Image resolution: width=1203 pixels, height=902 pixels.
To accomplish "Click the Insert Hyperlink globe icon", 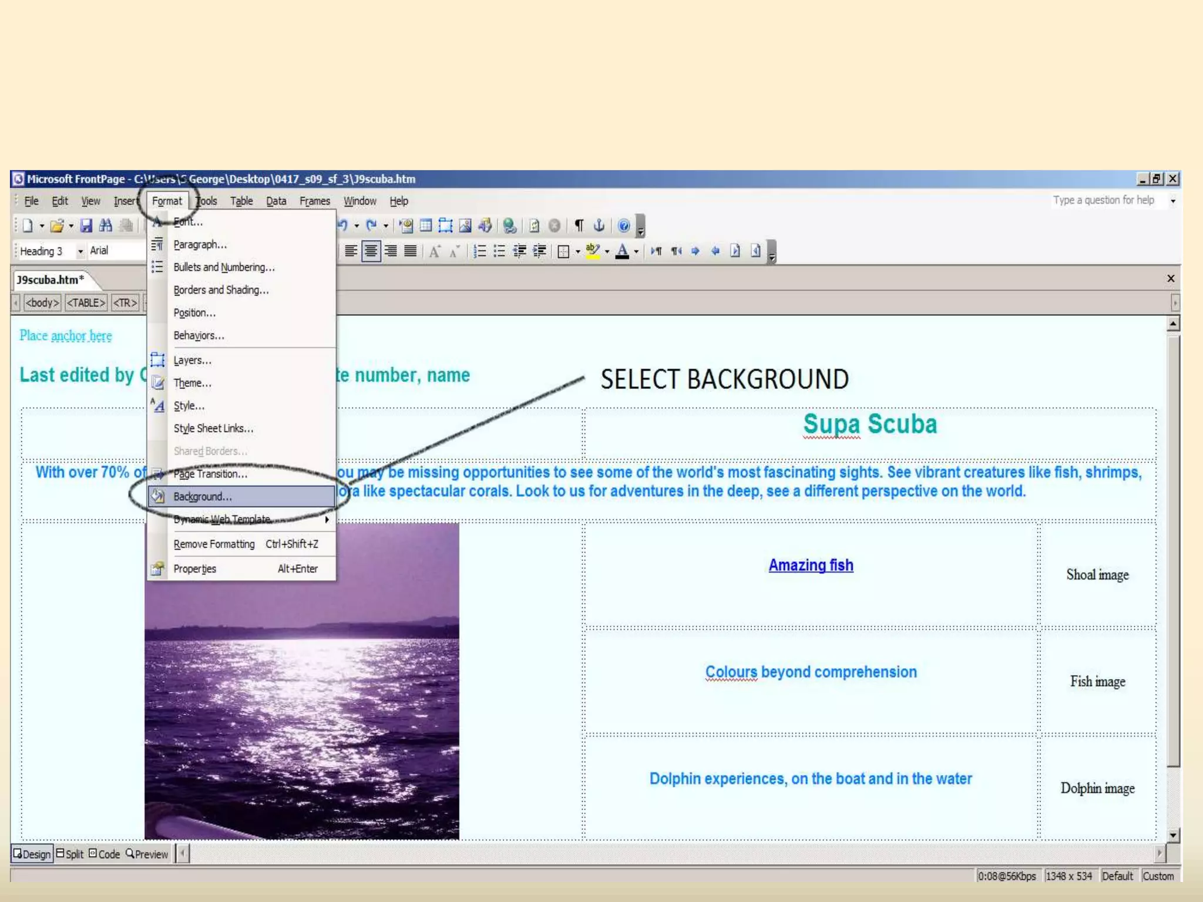I will (x=509, y=225).
